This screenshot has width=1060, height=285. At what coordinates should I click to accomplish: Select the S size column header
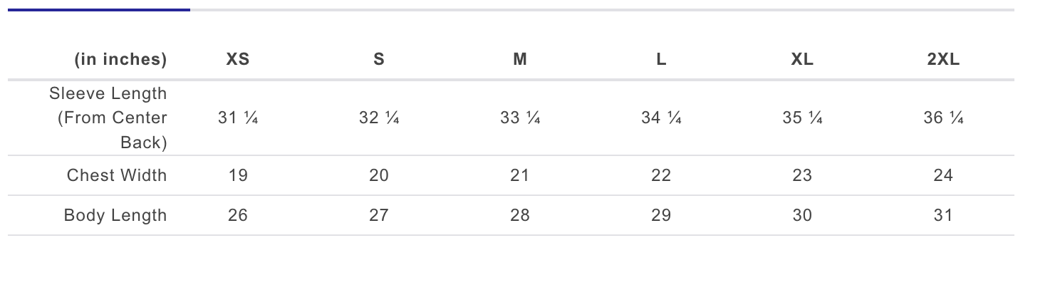[379, 60]
